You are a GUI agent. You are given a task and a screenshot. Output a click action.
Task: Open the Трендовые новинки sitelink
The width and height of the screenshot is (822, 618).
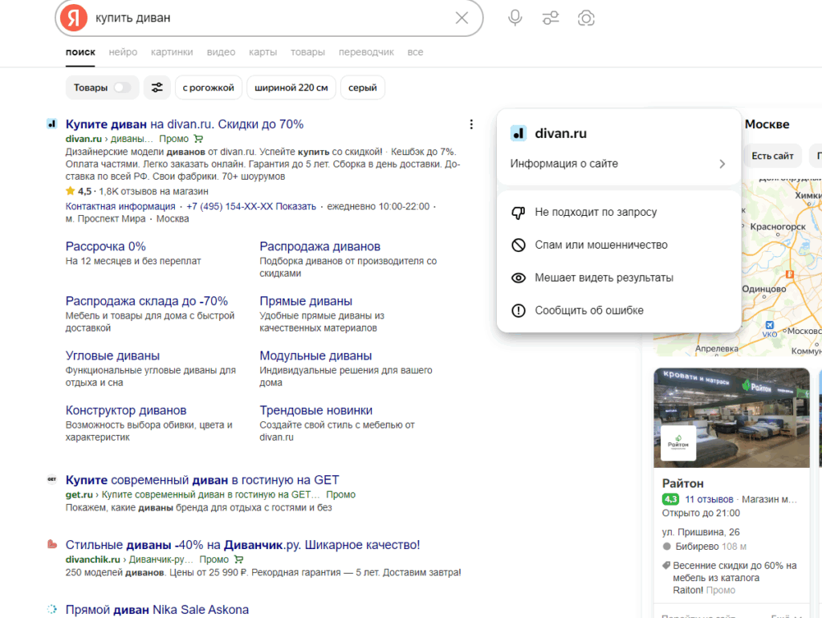point(315,410)
